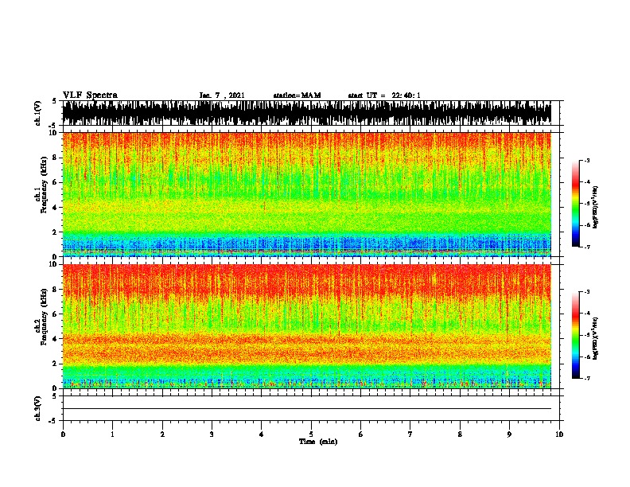
Task: Click the '10' minute tick label on time axis
Action: click(559, 434)
